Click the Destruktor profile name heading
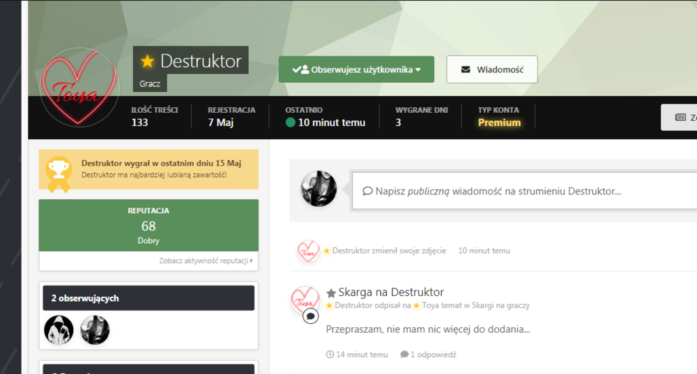This screenshot has width=697, height=374. (x=201, y=61)
